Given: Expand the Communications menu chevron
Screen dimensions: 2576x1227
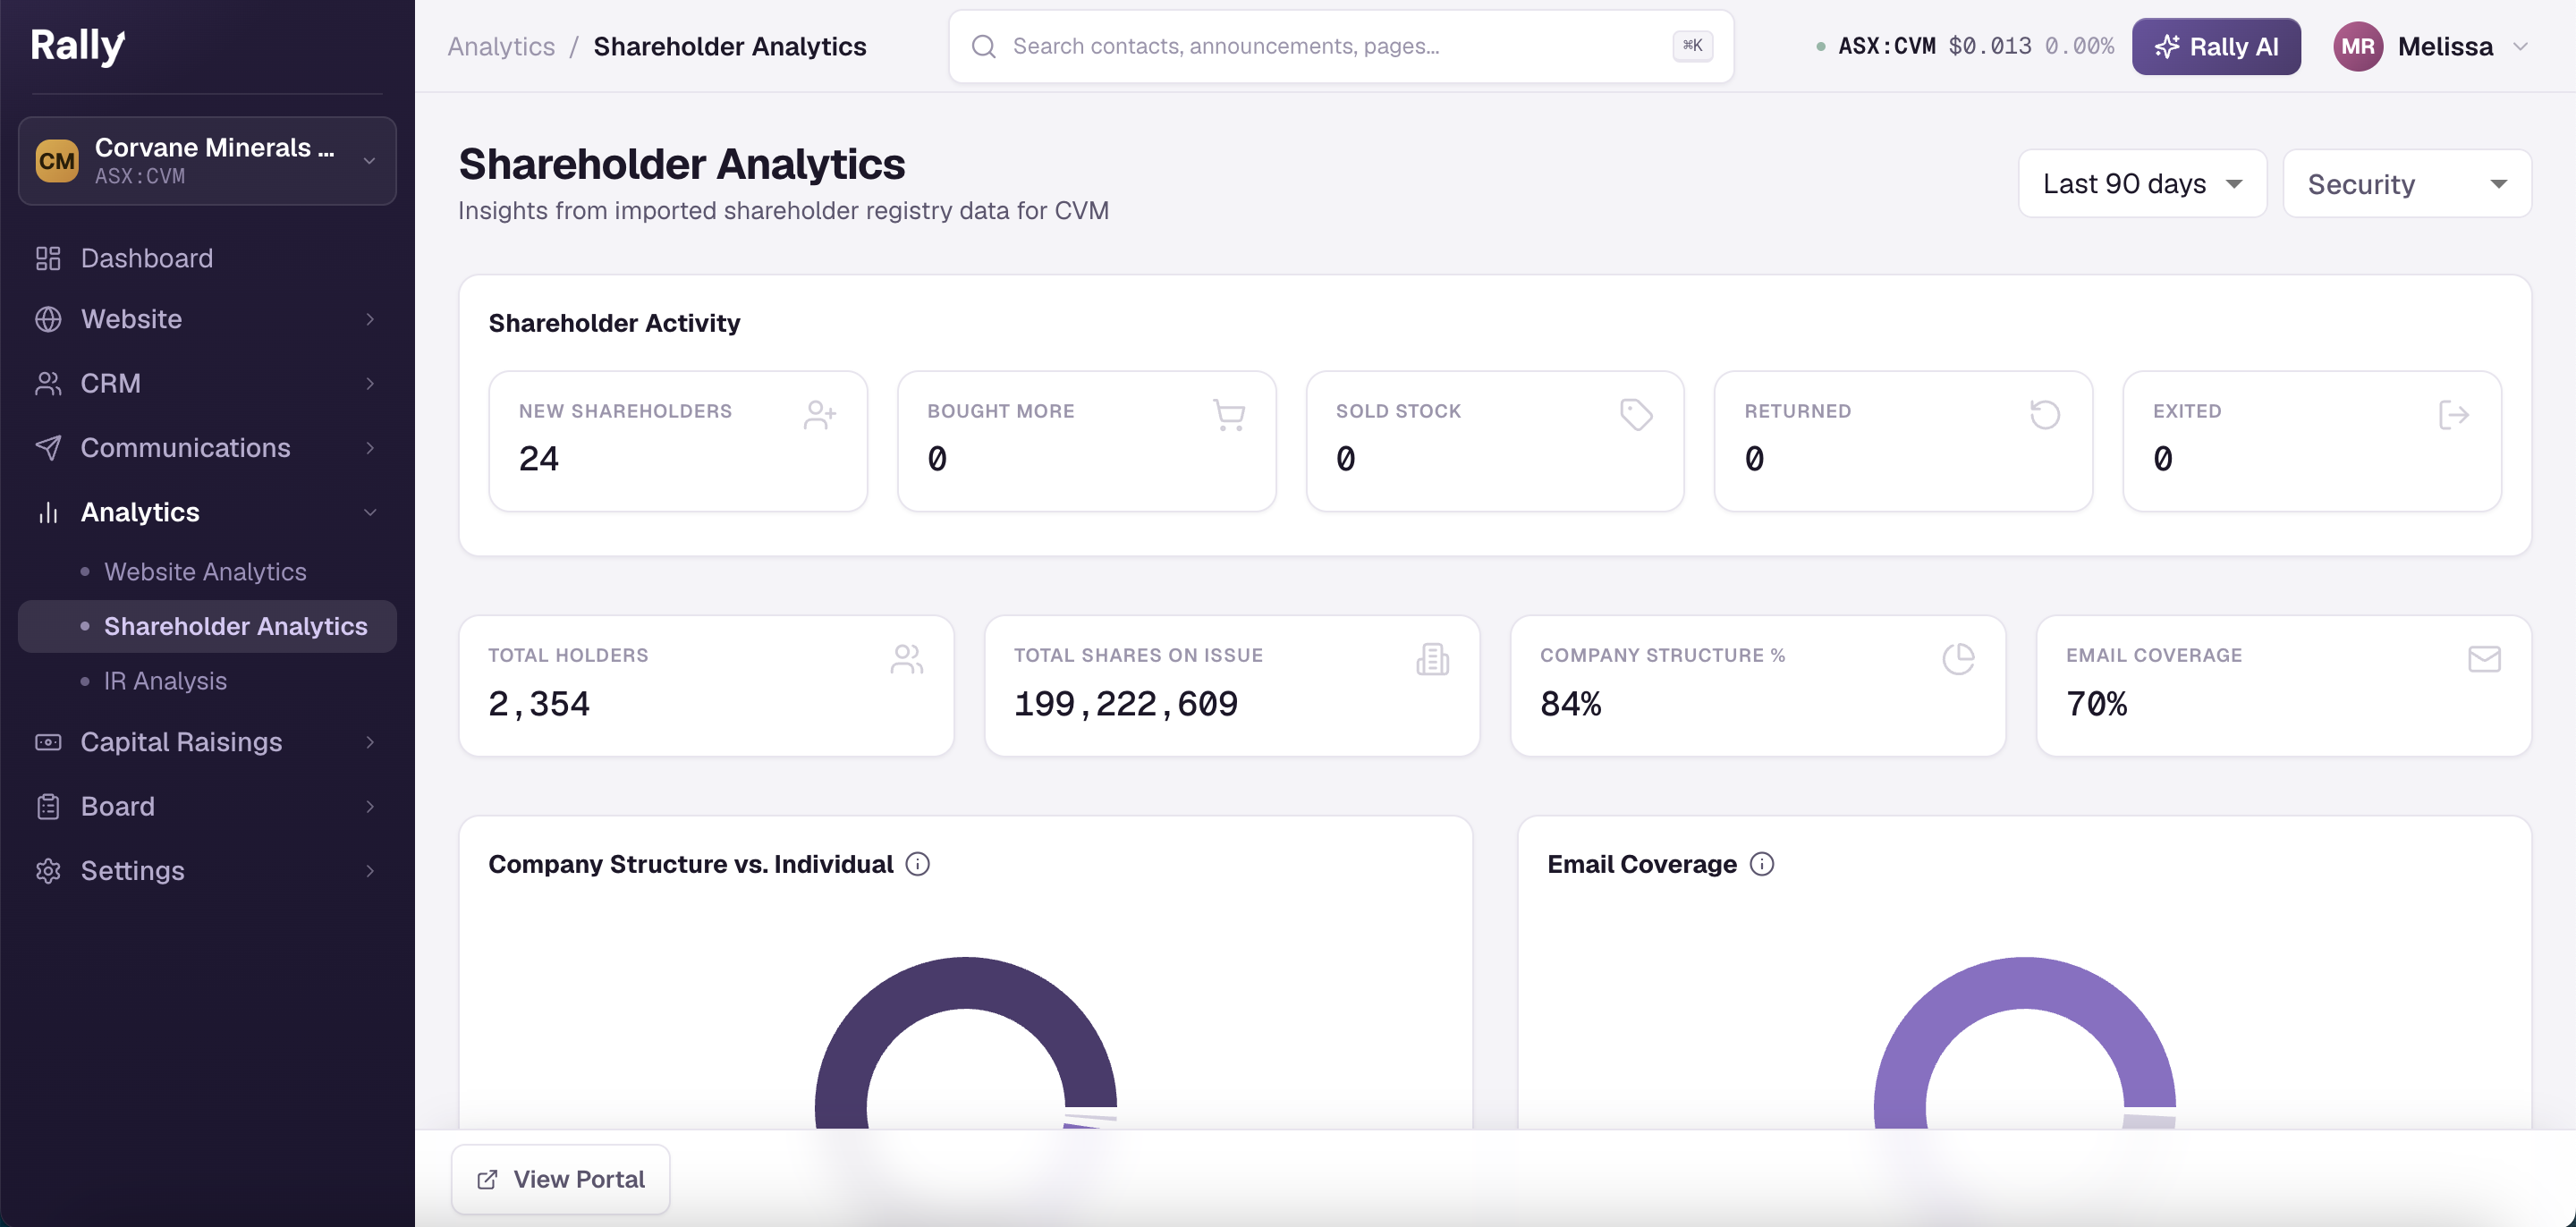Looking at the screenshot, I should coord(370,448).
